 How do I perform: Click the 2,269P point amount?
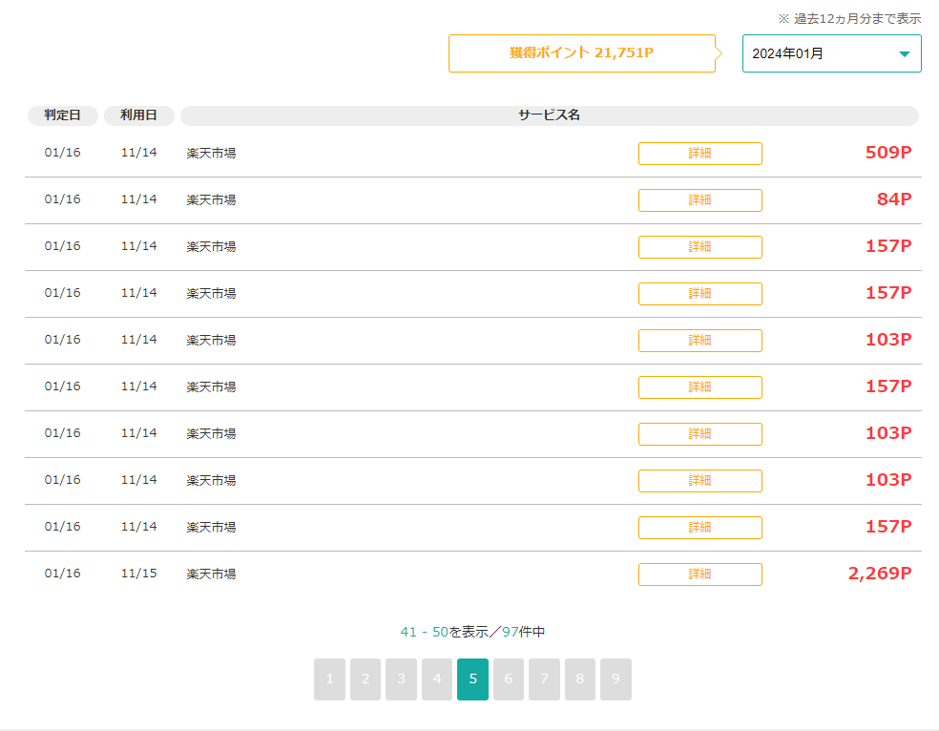click(x=879, y=574)
